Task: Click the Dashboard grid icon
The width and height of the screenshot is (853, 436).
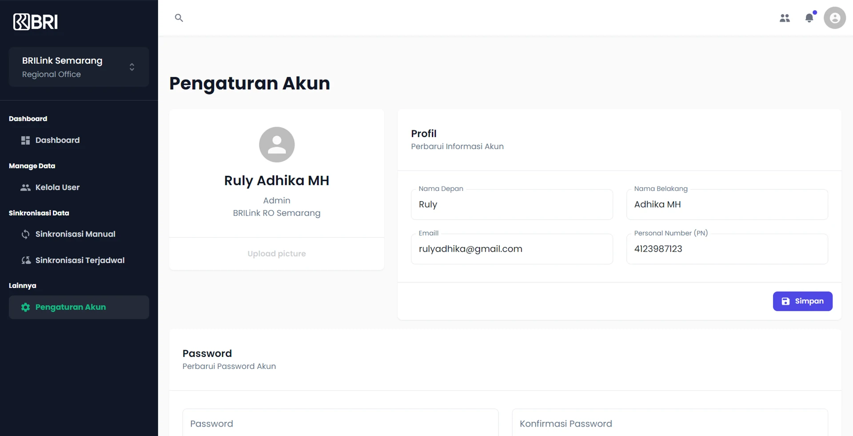Action: click(25, 140)
